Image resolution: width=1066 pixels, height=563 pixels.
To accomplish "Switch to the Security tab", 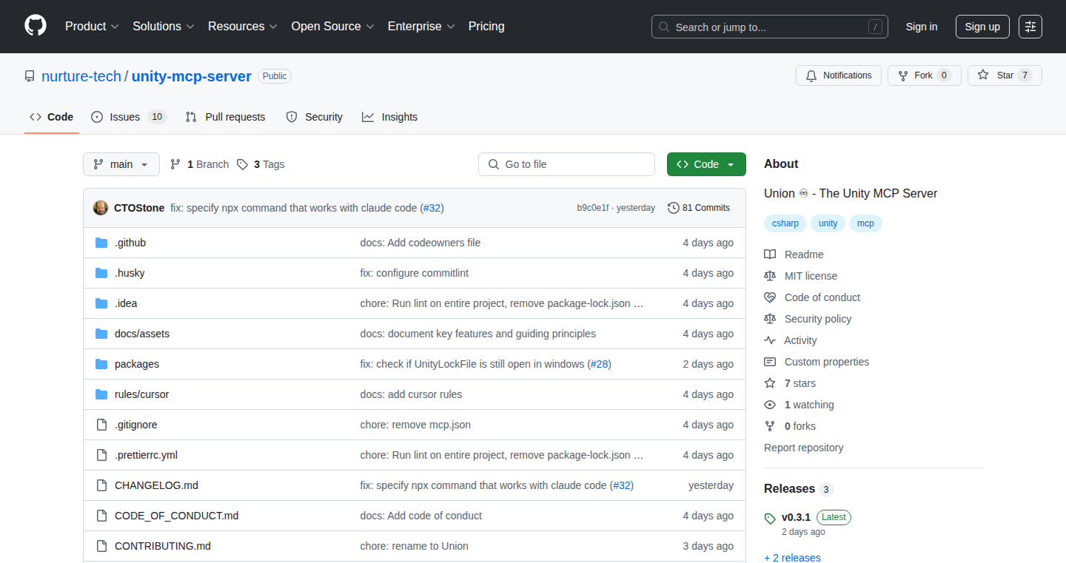I will [x=314, y=117].
